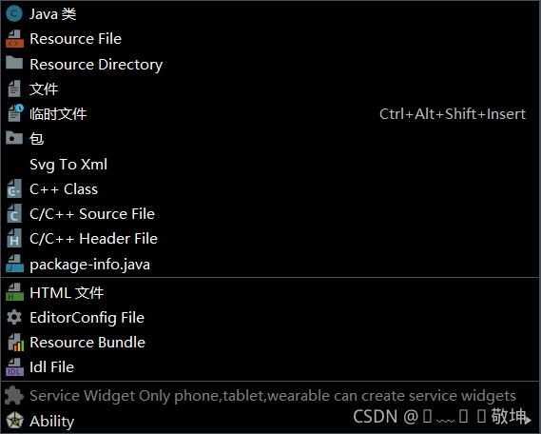Click the Resource Bundle chart icon
This screenshot has width=541, height=434.
click(15, 343)
